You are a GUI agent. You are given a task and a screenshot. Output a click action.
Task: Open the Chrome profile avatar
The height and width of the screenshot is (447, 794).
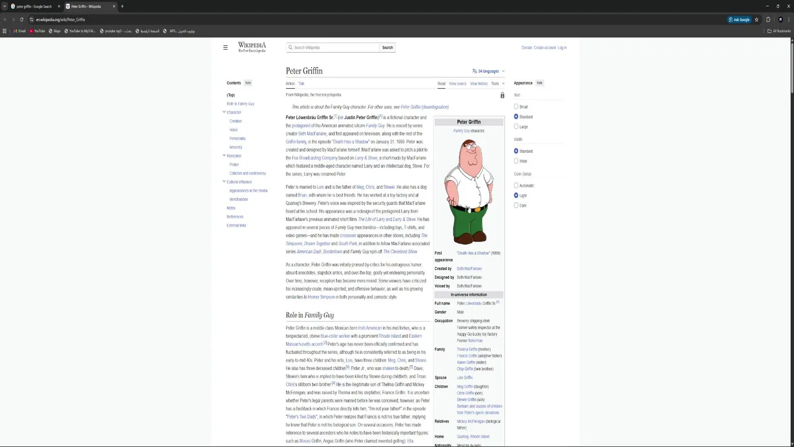tap(780, 19)
